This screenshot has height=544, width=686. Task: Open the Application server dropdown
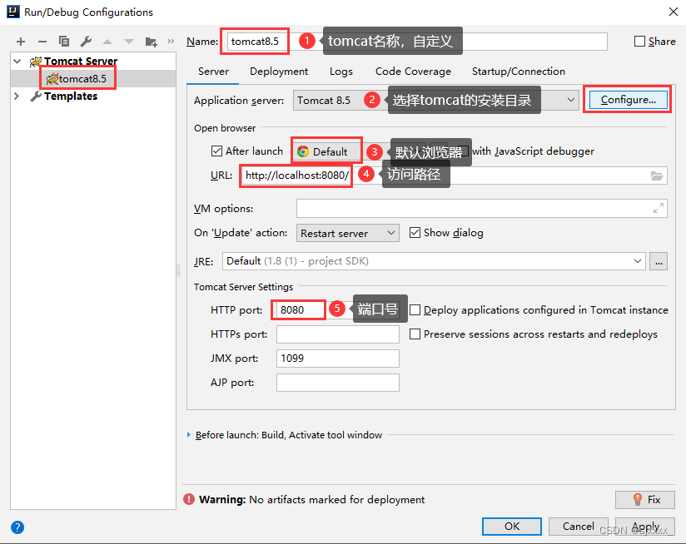[571, 100]
